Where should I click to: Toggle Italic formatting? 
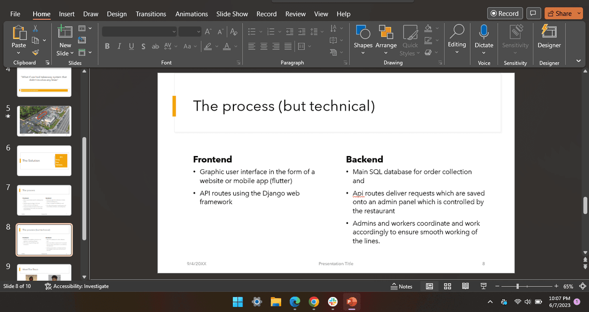(x=119, y=46)
